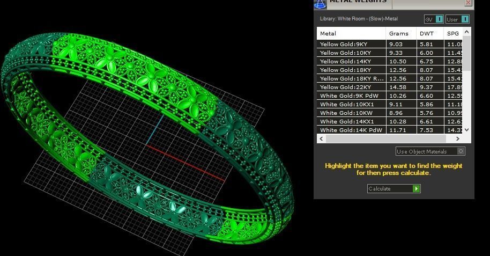Viewport: 490px width, 256px height.
Task: Select the White Gold:14K PdW row
Action: tap(390, 130)
